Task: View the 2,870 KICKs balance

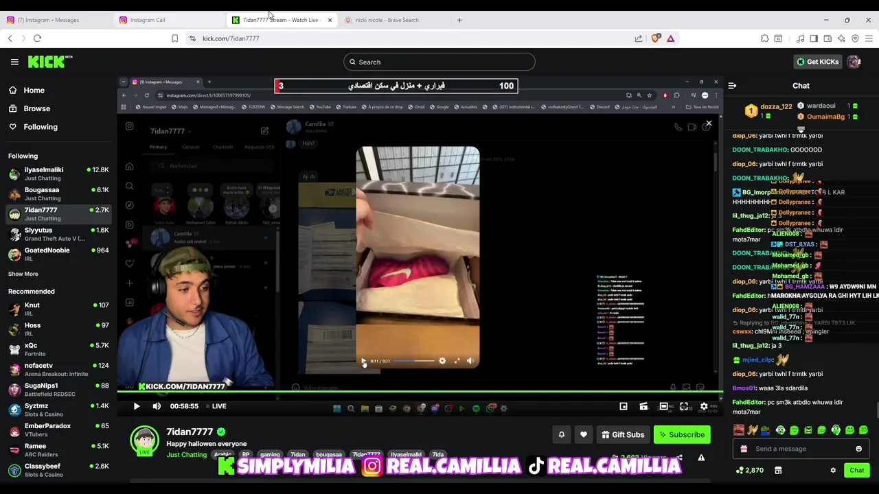Action: [x=750, y=471]
